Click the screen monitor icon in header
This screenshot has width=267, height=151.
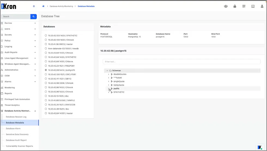coord(253,6)
